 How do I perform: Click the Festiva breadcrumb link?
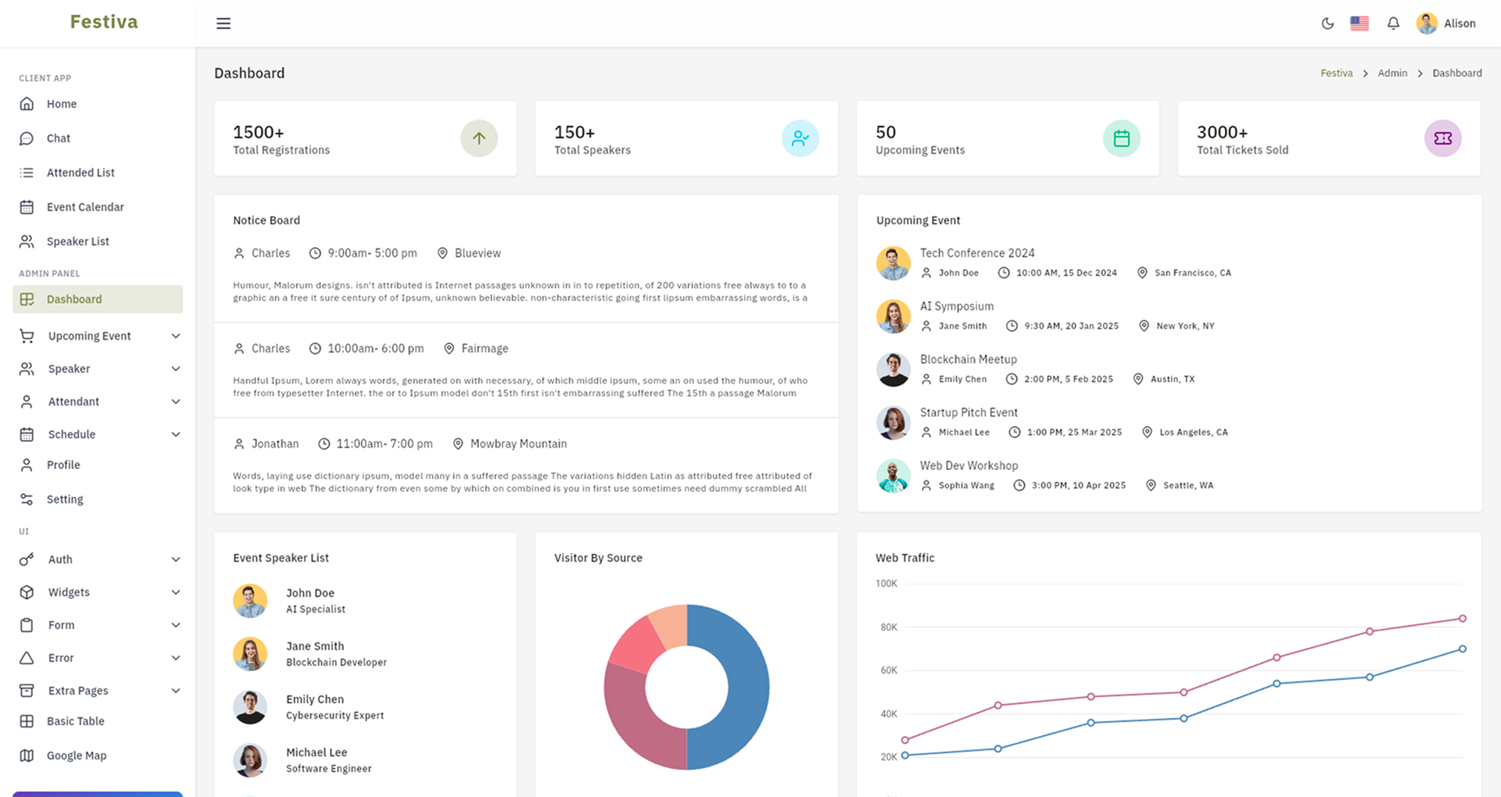pos(1336,73)
